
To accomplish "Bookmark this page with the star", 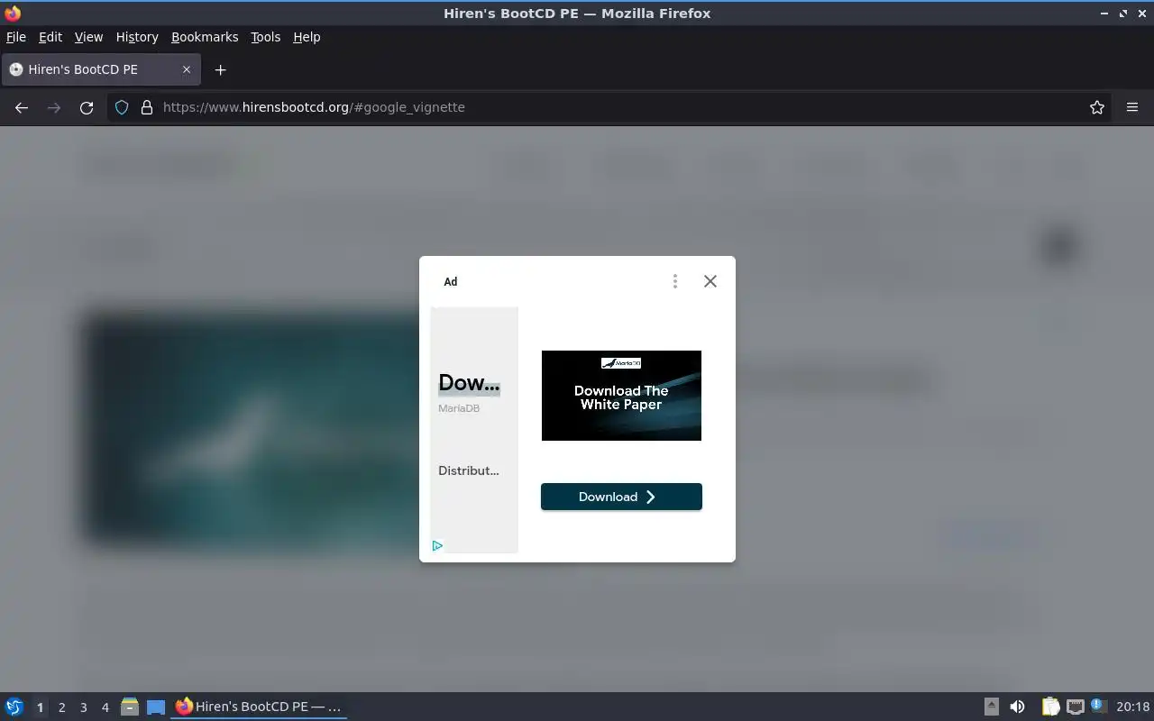I will click(1097, 107).
